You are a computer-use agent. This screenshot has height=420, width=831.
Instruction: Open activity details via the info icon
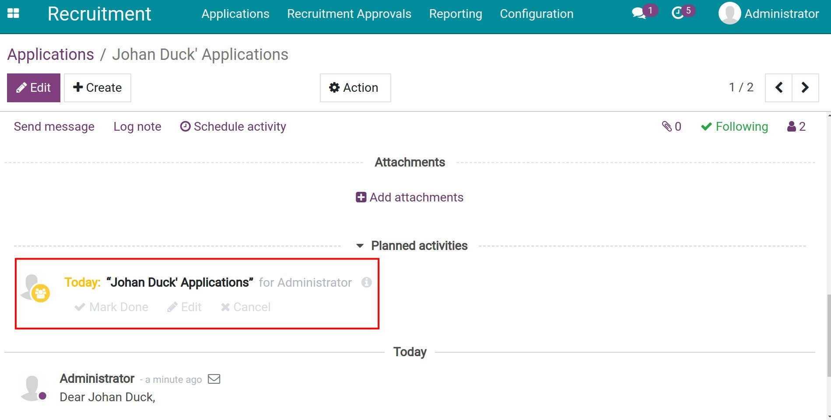[x=367, y=282]
